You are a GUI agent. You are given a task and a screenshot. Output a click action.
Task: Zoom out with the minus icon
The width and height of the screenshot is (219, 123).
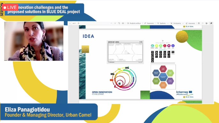click(x=111, y=23)
